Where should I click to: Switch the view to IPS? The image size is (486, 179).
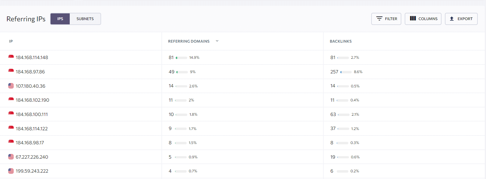coord(60,19)
